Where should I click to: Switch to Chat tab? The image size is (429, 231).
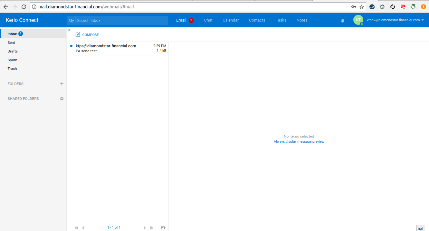(x=208, y=20)
